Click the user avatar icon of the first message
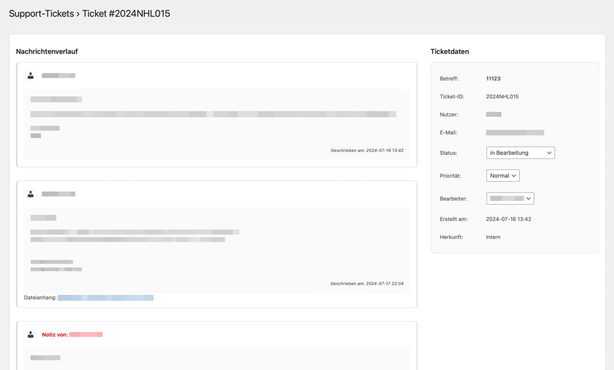The height and width of the screenshot is (370, 614). click(x=31, y=76)
